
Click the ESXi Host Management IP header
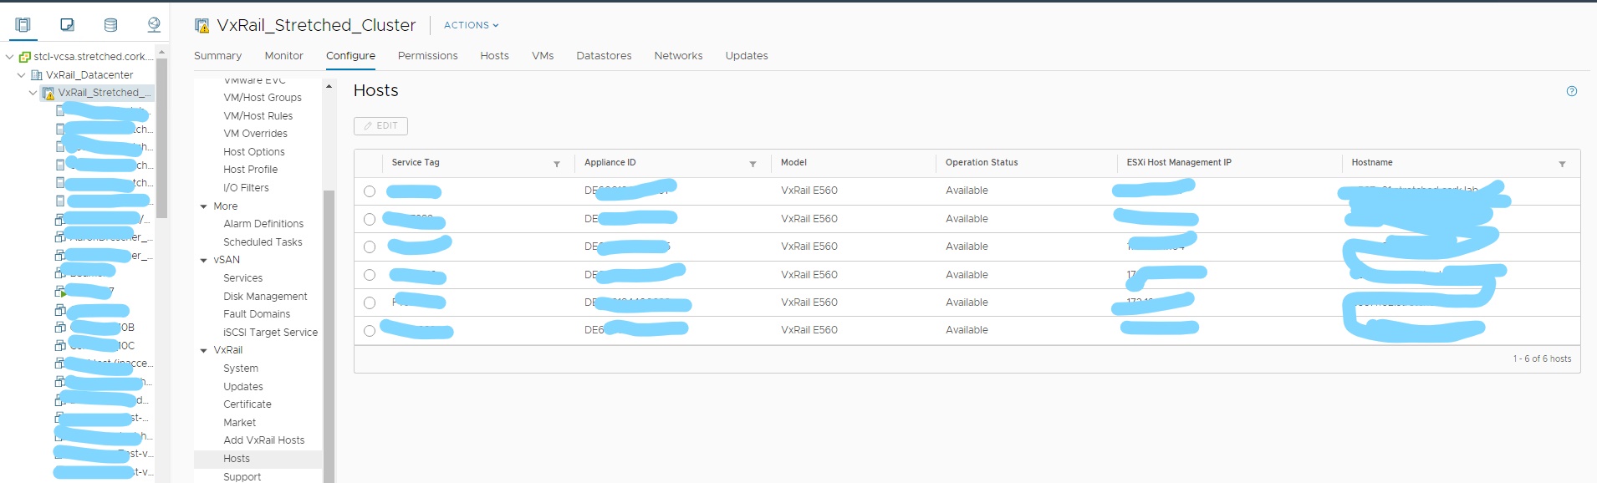(x=1179, y=163)
